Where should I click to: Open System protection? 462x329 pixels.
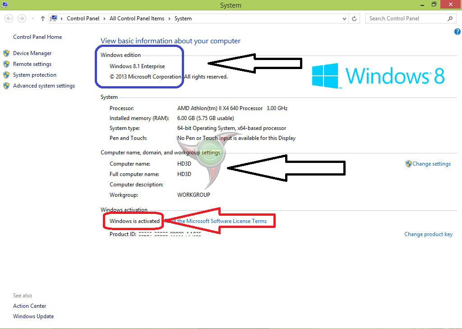(x=34, y=75)
